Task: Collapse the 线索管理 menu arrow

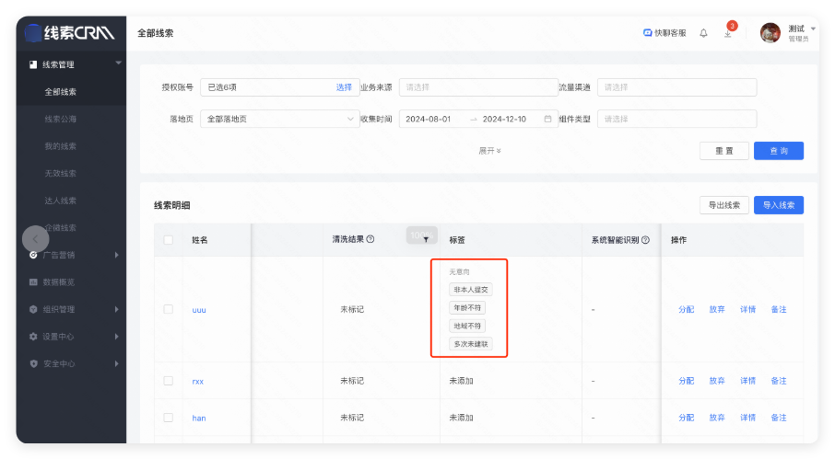Action: click(118, 63)
